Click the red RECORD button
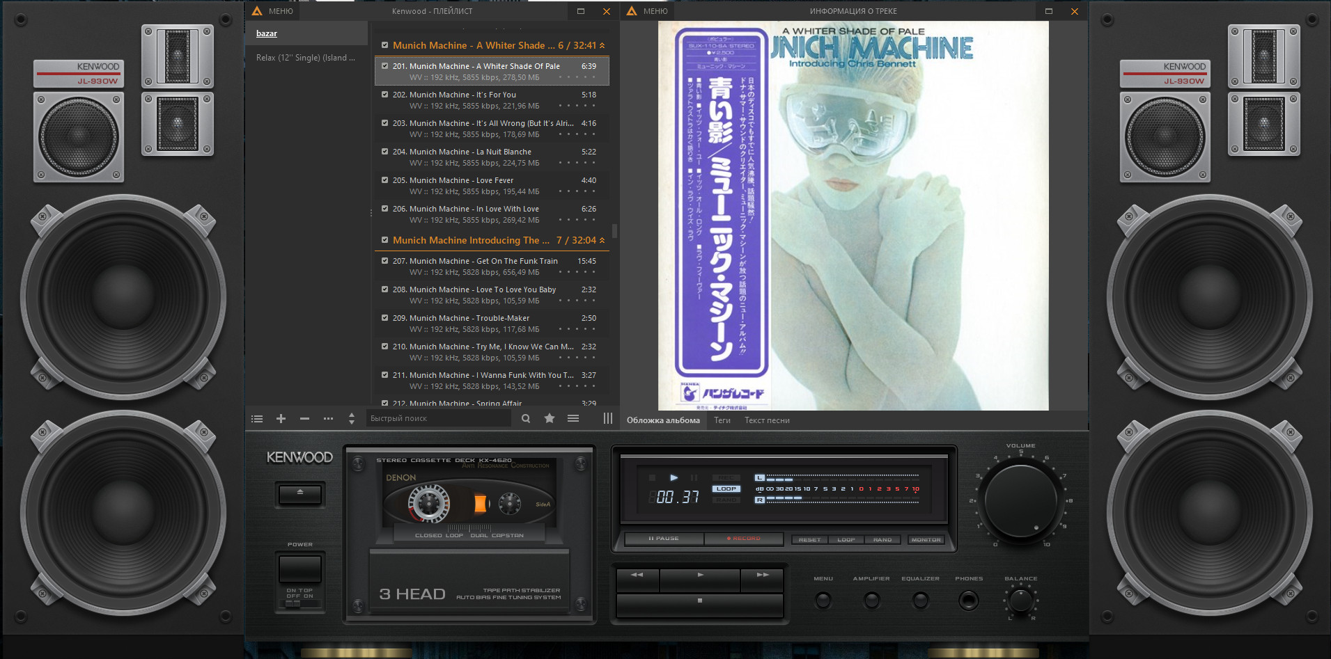 click(743, 539)
